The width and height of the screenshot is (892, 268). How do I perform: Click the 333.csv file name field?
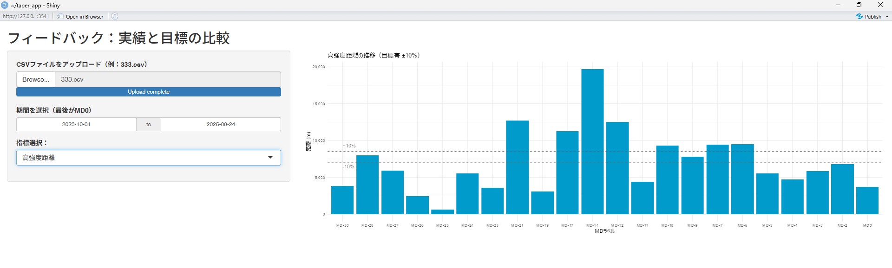pyautogui.click(x=167, y=79)
